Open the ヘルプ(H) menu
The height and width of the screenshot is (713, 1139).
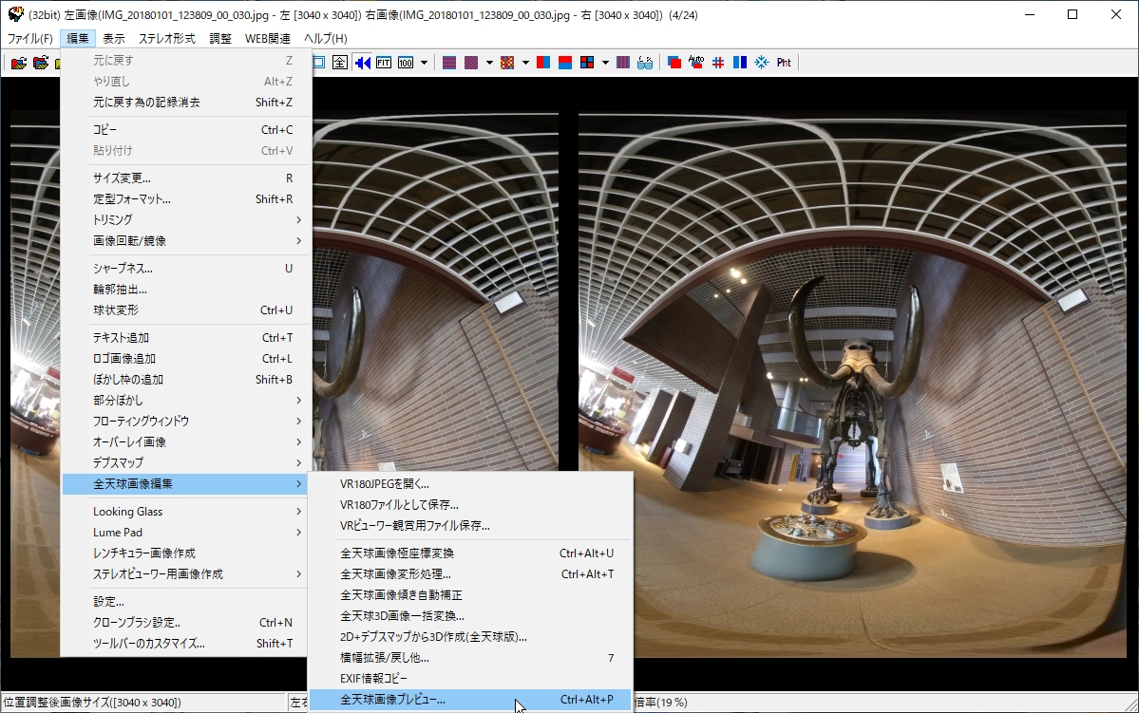[326, 39]
